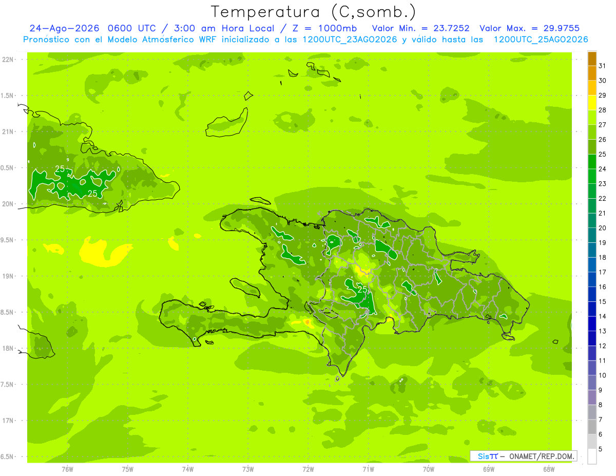The width and height of the screenshot is (616, 476).
Task: Click the color scale label '26'
Action: pos(603,139)
